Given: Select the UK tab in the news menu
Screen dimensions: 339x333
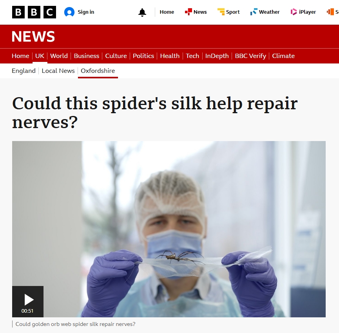Looking at the screenshot, I should [x=40, y=56].
